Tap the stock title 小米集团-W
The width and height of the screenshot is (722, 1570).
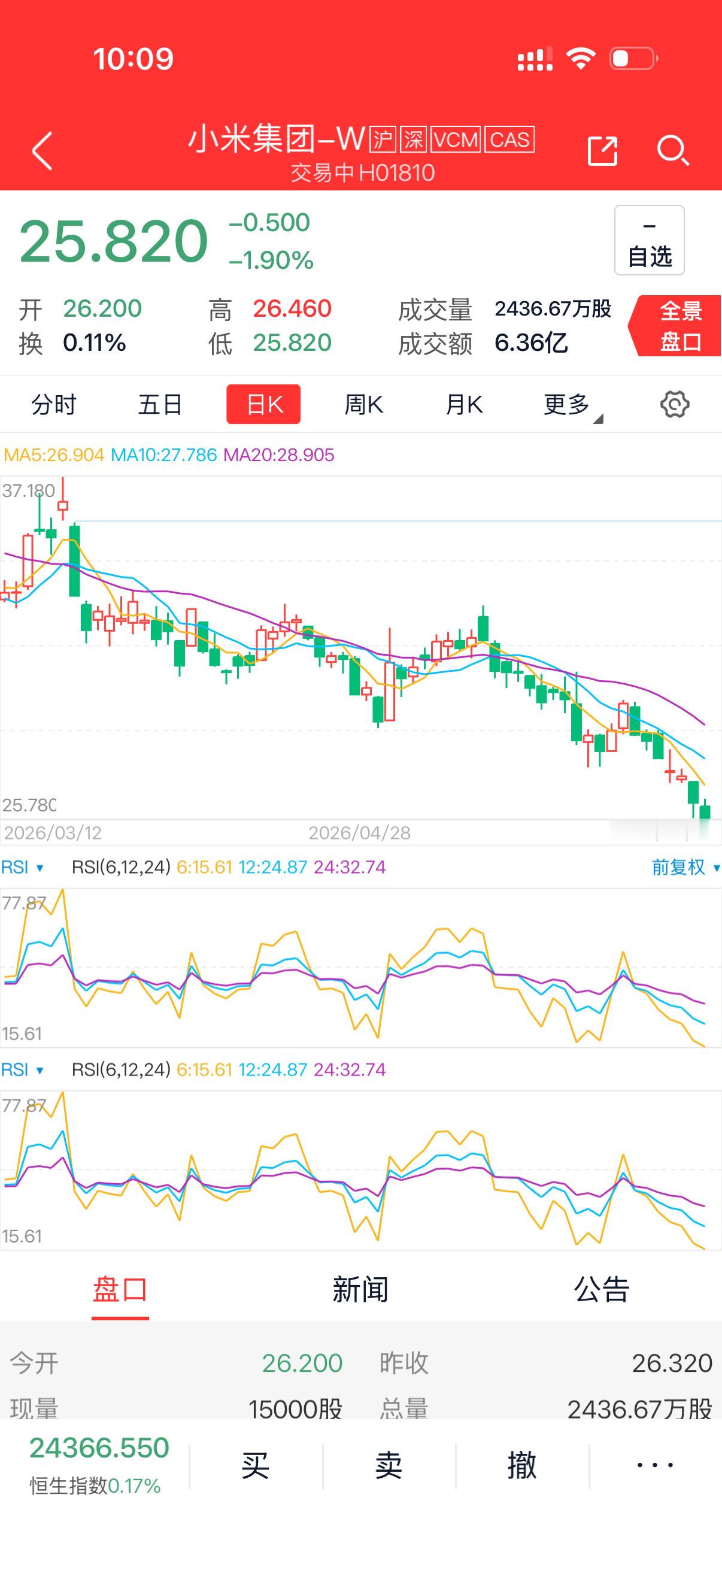tap(276, 140)
